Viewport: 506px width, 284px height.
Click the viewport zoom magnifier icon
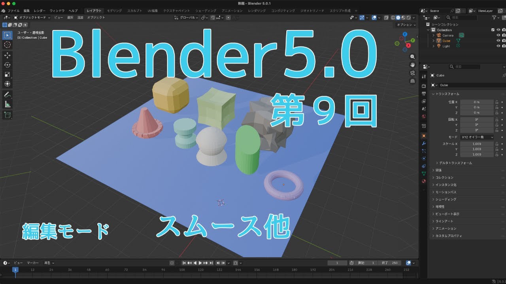[x=413, y=57]
